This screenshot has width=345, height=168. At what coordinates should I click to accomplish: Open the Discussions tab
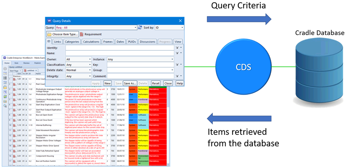click(x=148, y=42)
